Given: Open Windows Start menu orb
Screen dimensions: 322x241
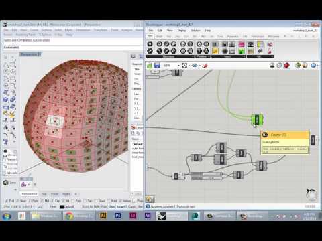Looking at the screenshot, I should 7,216.
